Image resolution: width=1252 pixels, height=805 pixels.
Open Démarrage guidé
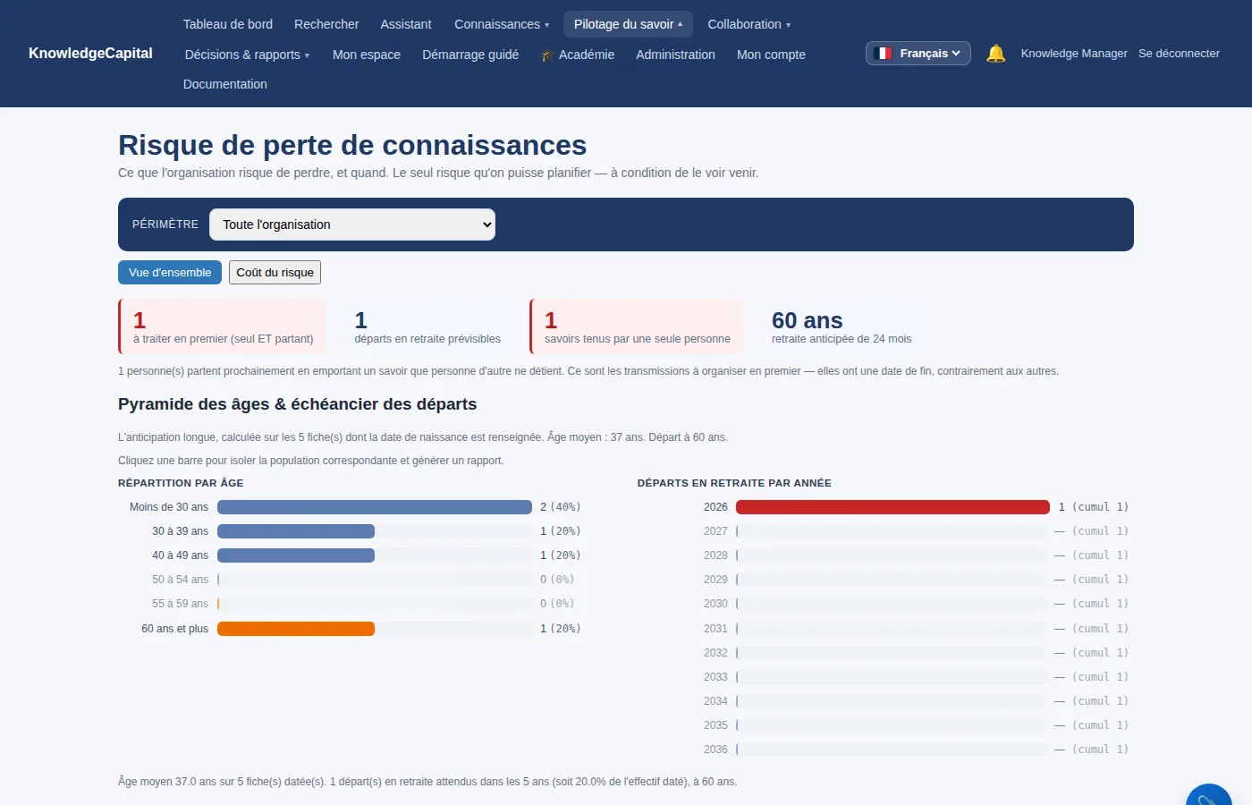[470, 55]
